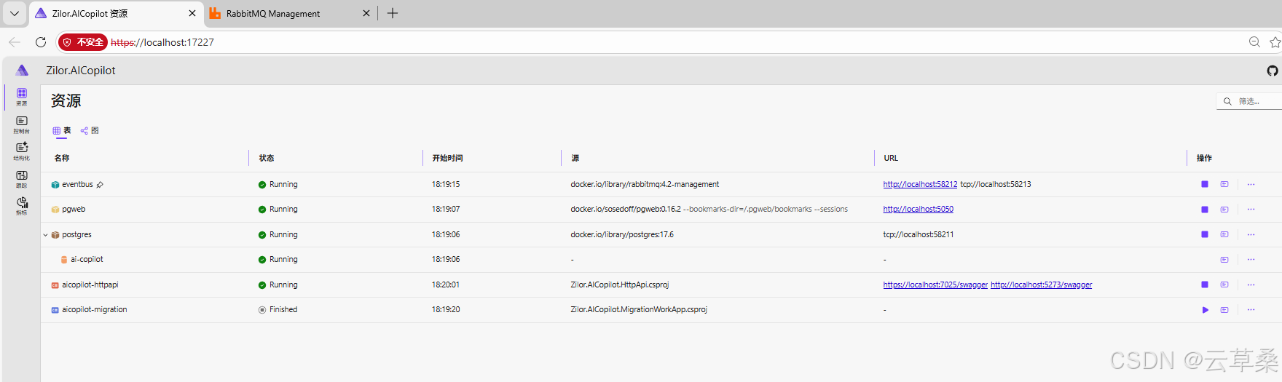Image resolution: width=1282 pixels, height=382 pixels.
Task: Open the 控制台 (Console) sidebar page
Action: pos(22,124)
